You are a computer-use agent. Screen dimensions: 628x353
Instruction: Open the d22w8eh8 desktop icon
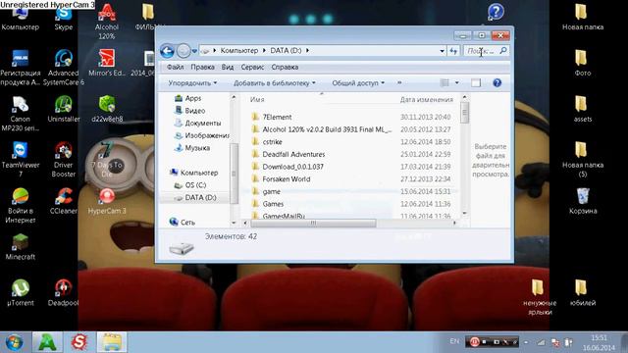pos(107,109)
